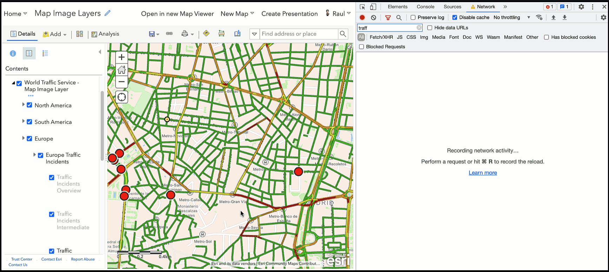Uncheck the South America layer

point(29,122)
